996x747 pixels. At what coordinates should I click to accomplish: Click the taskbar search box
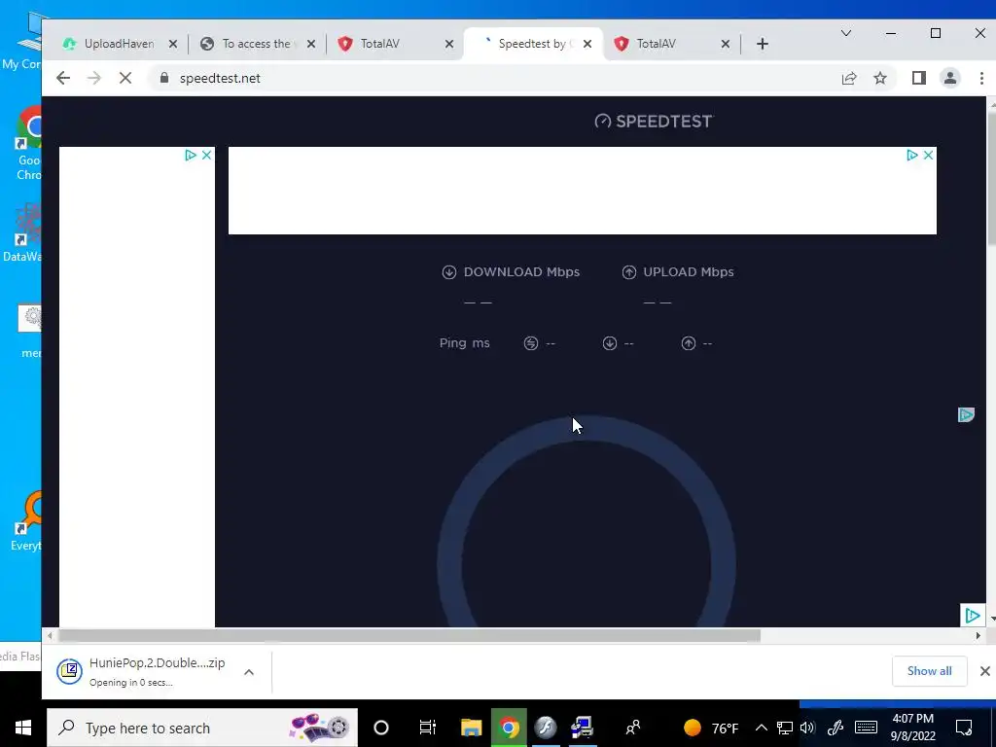[x=202, y=728]
